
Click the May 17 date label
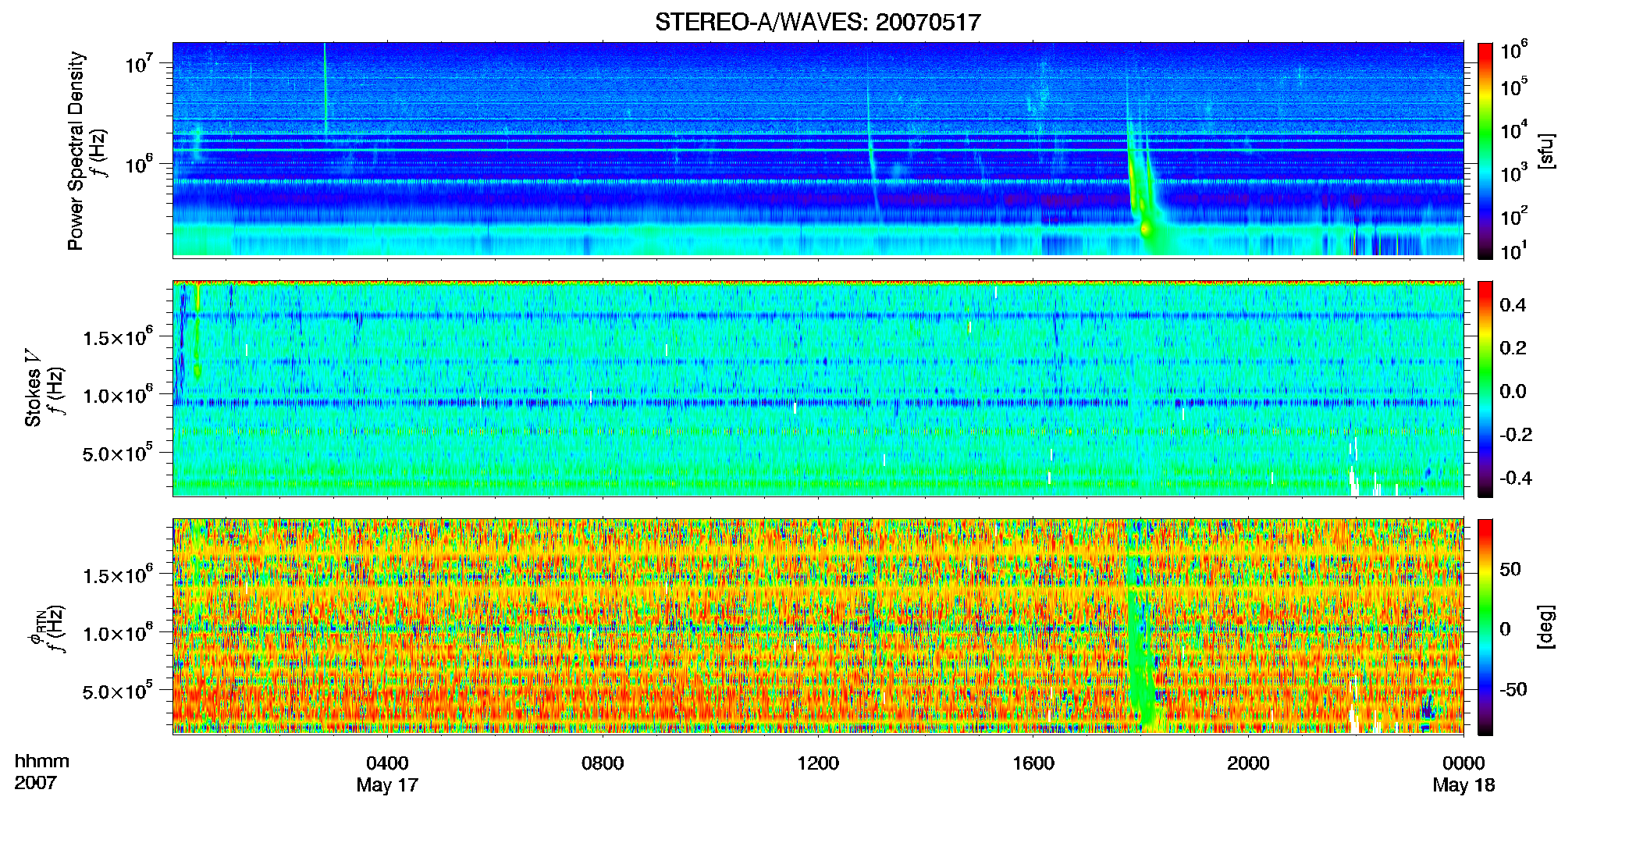pyautogui.click(x=387, y=785)
